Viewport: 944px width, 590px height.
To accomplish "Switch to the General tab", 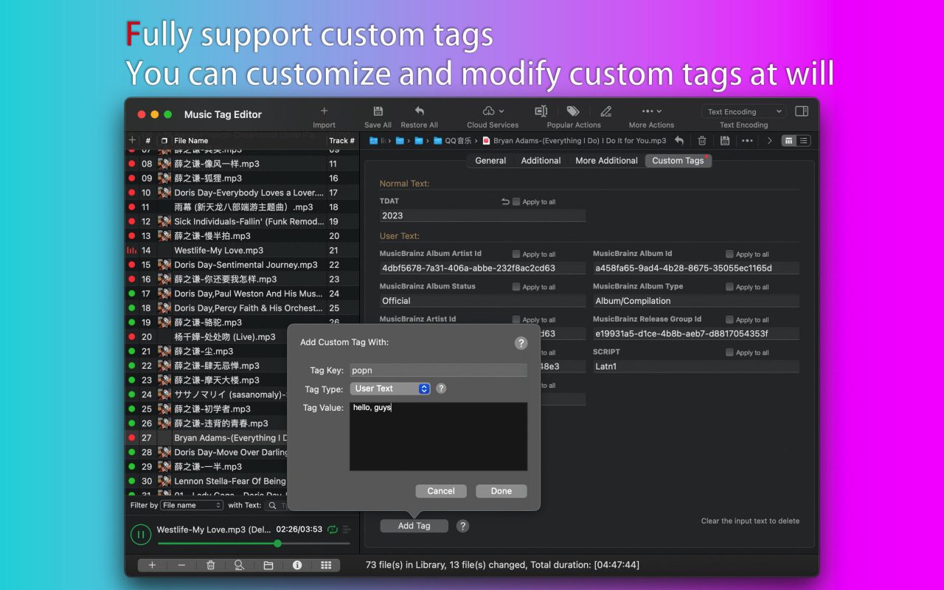I will pos(490,161).
